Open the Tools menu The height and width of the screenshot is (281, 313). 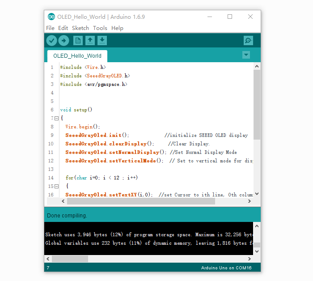pyautogui.click(x=100, y=28)
